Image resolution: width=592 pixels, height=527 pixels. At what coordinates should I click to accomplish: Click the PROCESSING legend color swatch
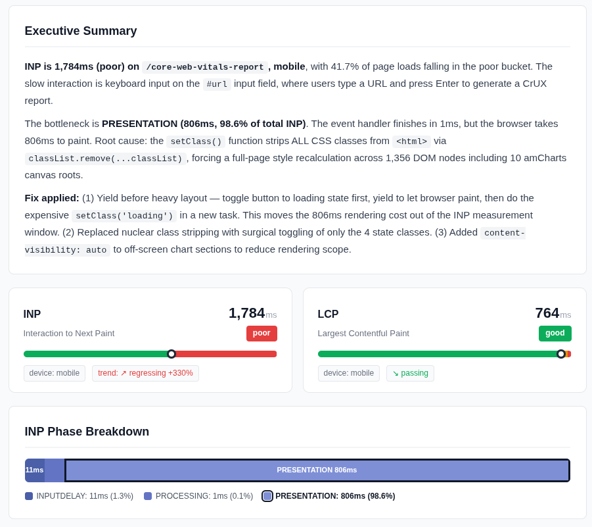click(148, 496)
